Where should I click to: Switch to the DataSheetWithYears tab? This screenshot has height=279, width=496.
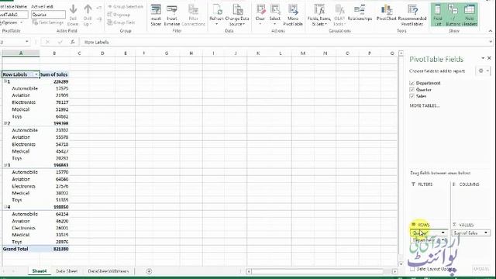click(108, 271)
